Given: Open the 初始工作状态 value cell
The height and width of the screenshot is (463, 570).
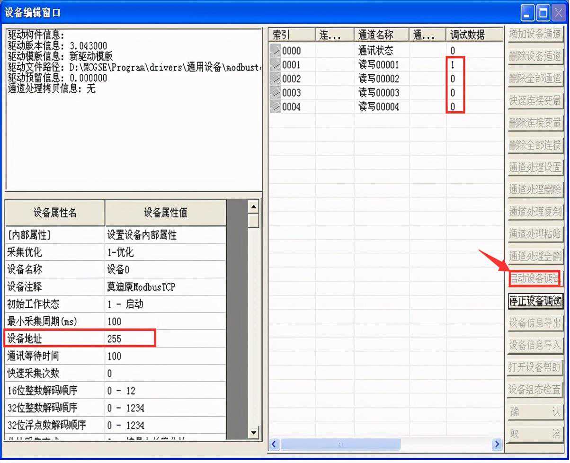Looking at the screenshot, I should (x=165, y=304).
